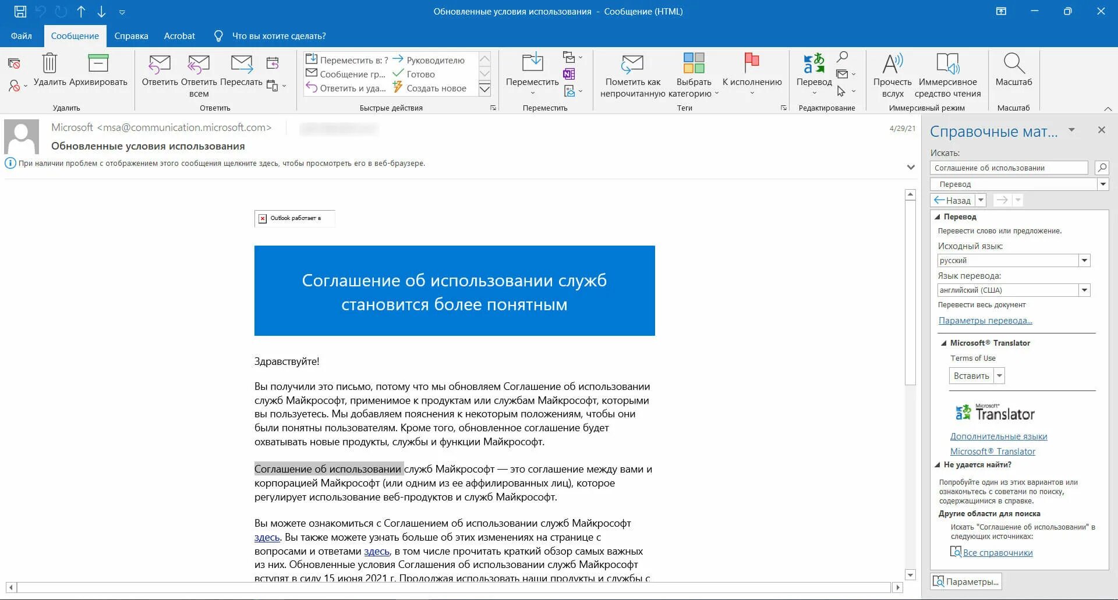Open the Acrobat ribbon tab
The height and width of the screenshot is (600, 1118).
coord(179,36)
